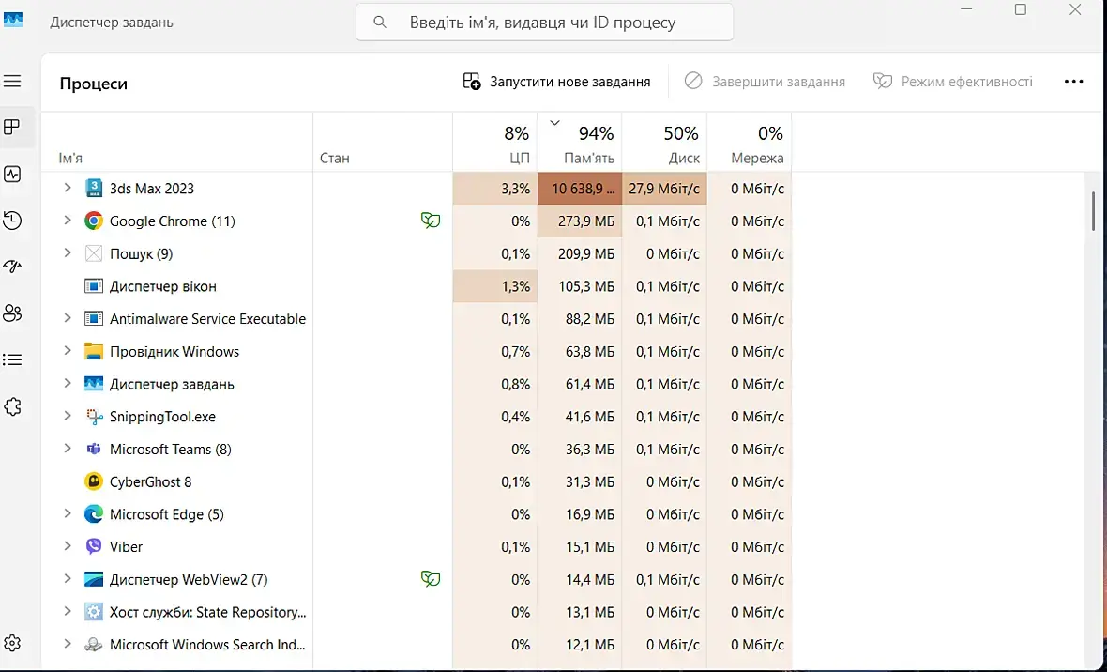
Task: Expand the Microsoft Teams (8) process group
Action: tap(67, 449)
